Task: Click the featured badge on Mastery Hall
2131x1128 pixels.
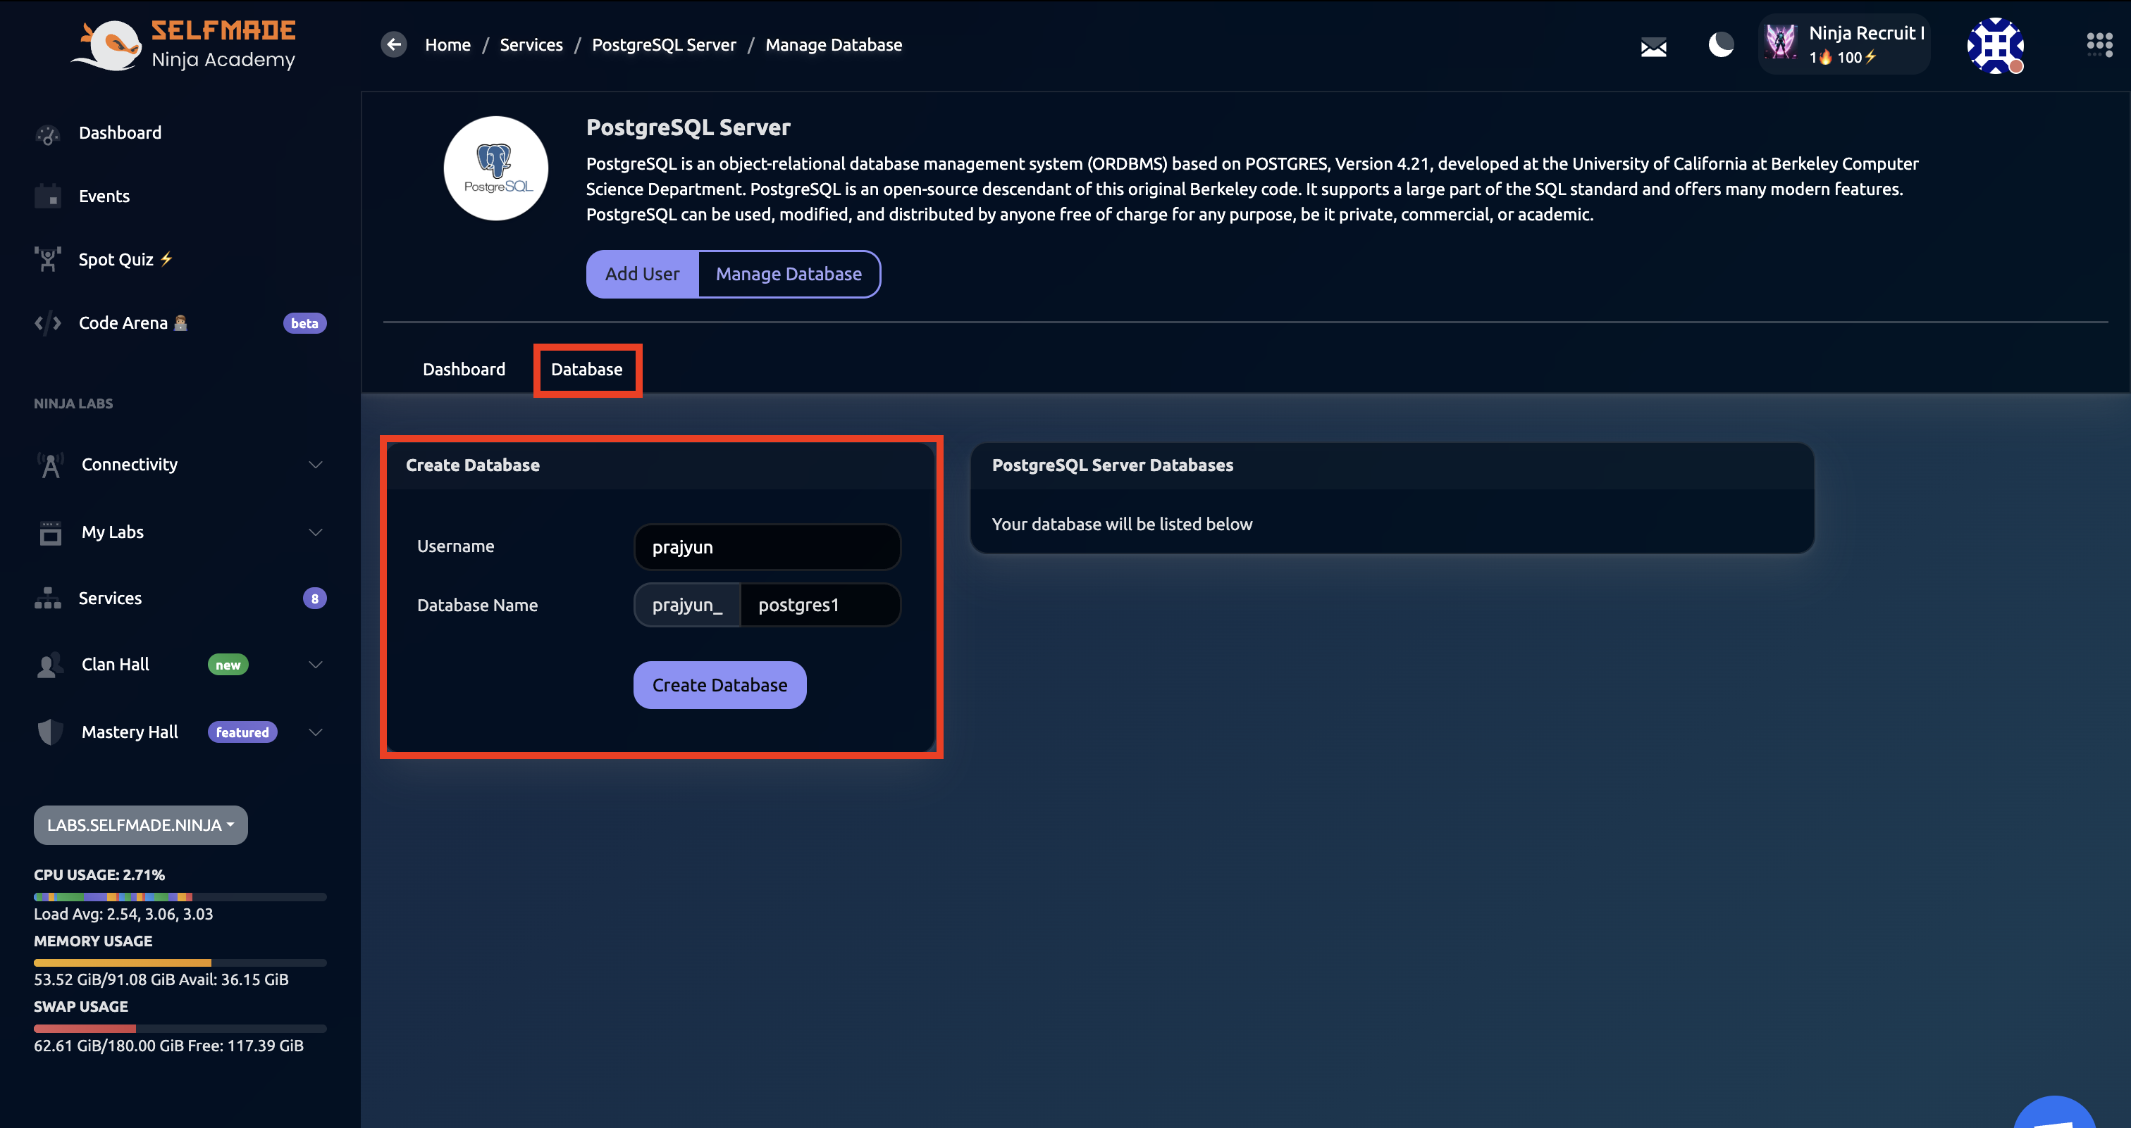Action: (x=242, y=732)
